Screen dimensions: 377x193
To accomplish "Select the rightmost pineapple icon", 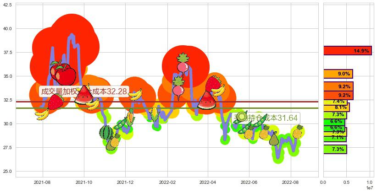I will (297, 132).
